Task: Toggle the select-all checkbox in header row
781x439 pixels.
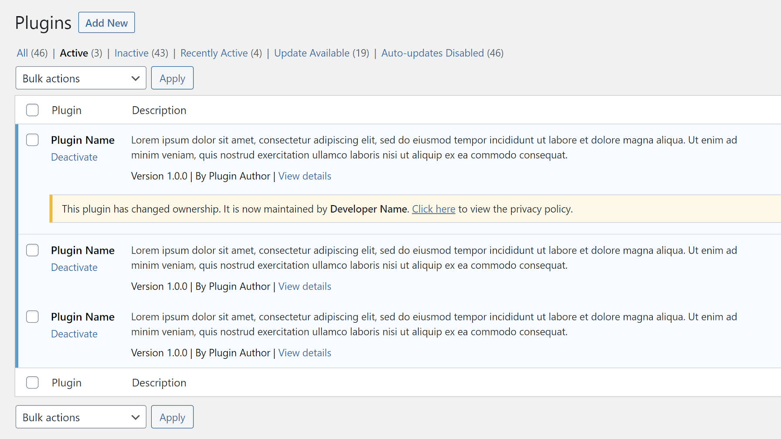Action: tap(32, 110)
